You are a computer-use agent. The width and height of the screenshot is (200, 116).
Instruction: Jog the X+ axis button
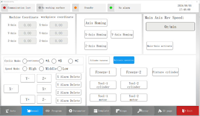click(x=44, y=89)
